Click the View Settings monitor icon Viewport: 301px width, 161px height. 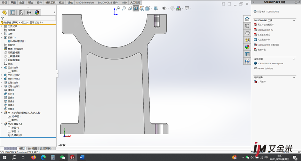pos(187,8)
